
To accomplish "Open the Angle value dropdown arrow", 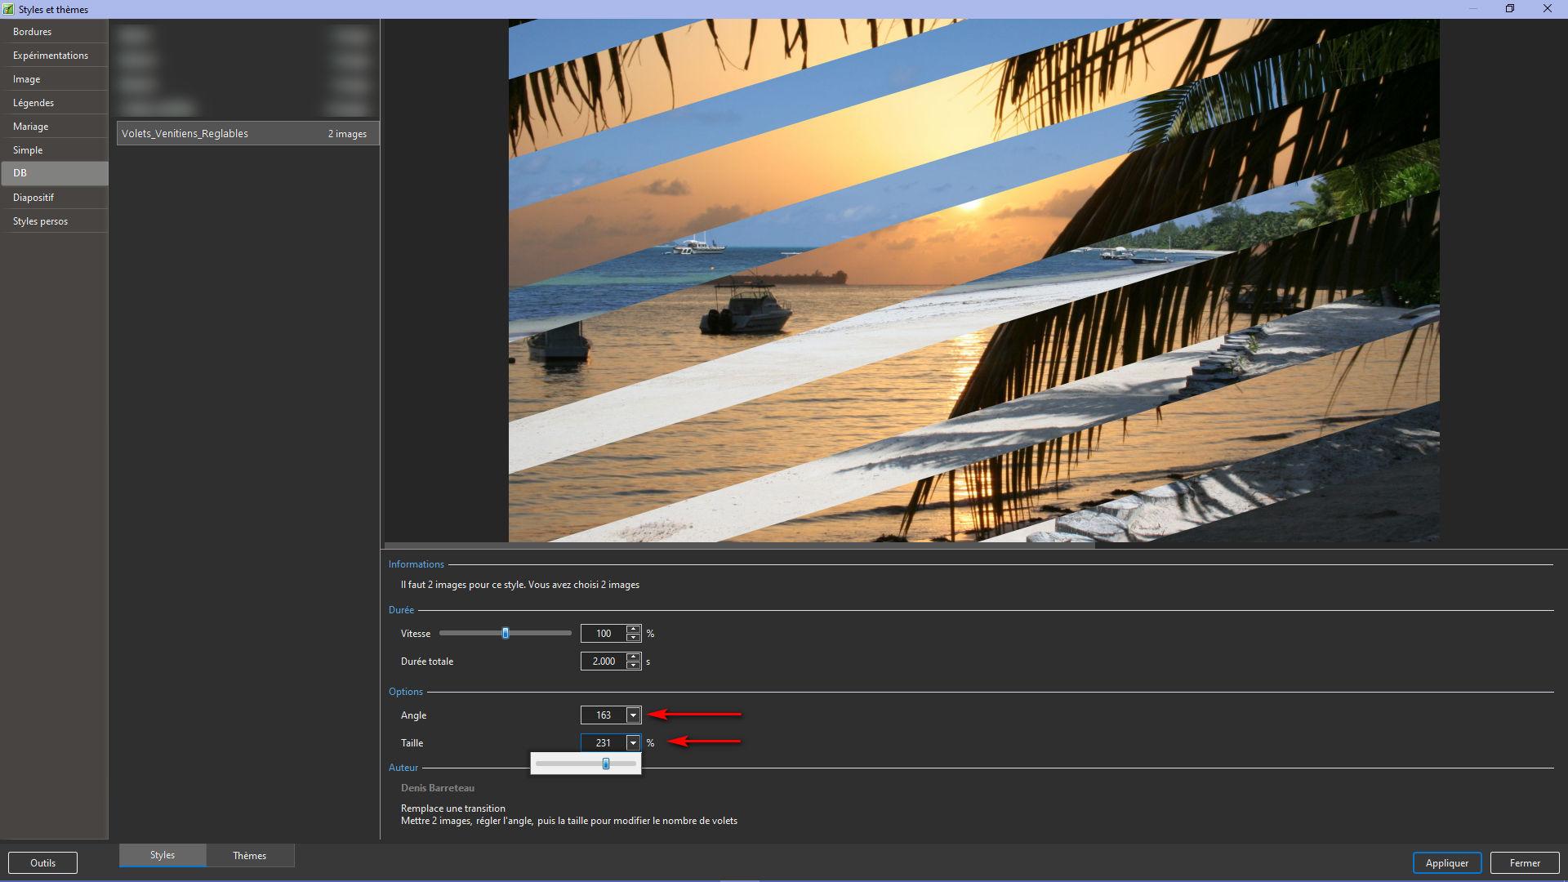I will (x=633, y=715).
